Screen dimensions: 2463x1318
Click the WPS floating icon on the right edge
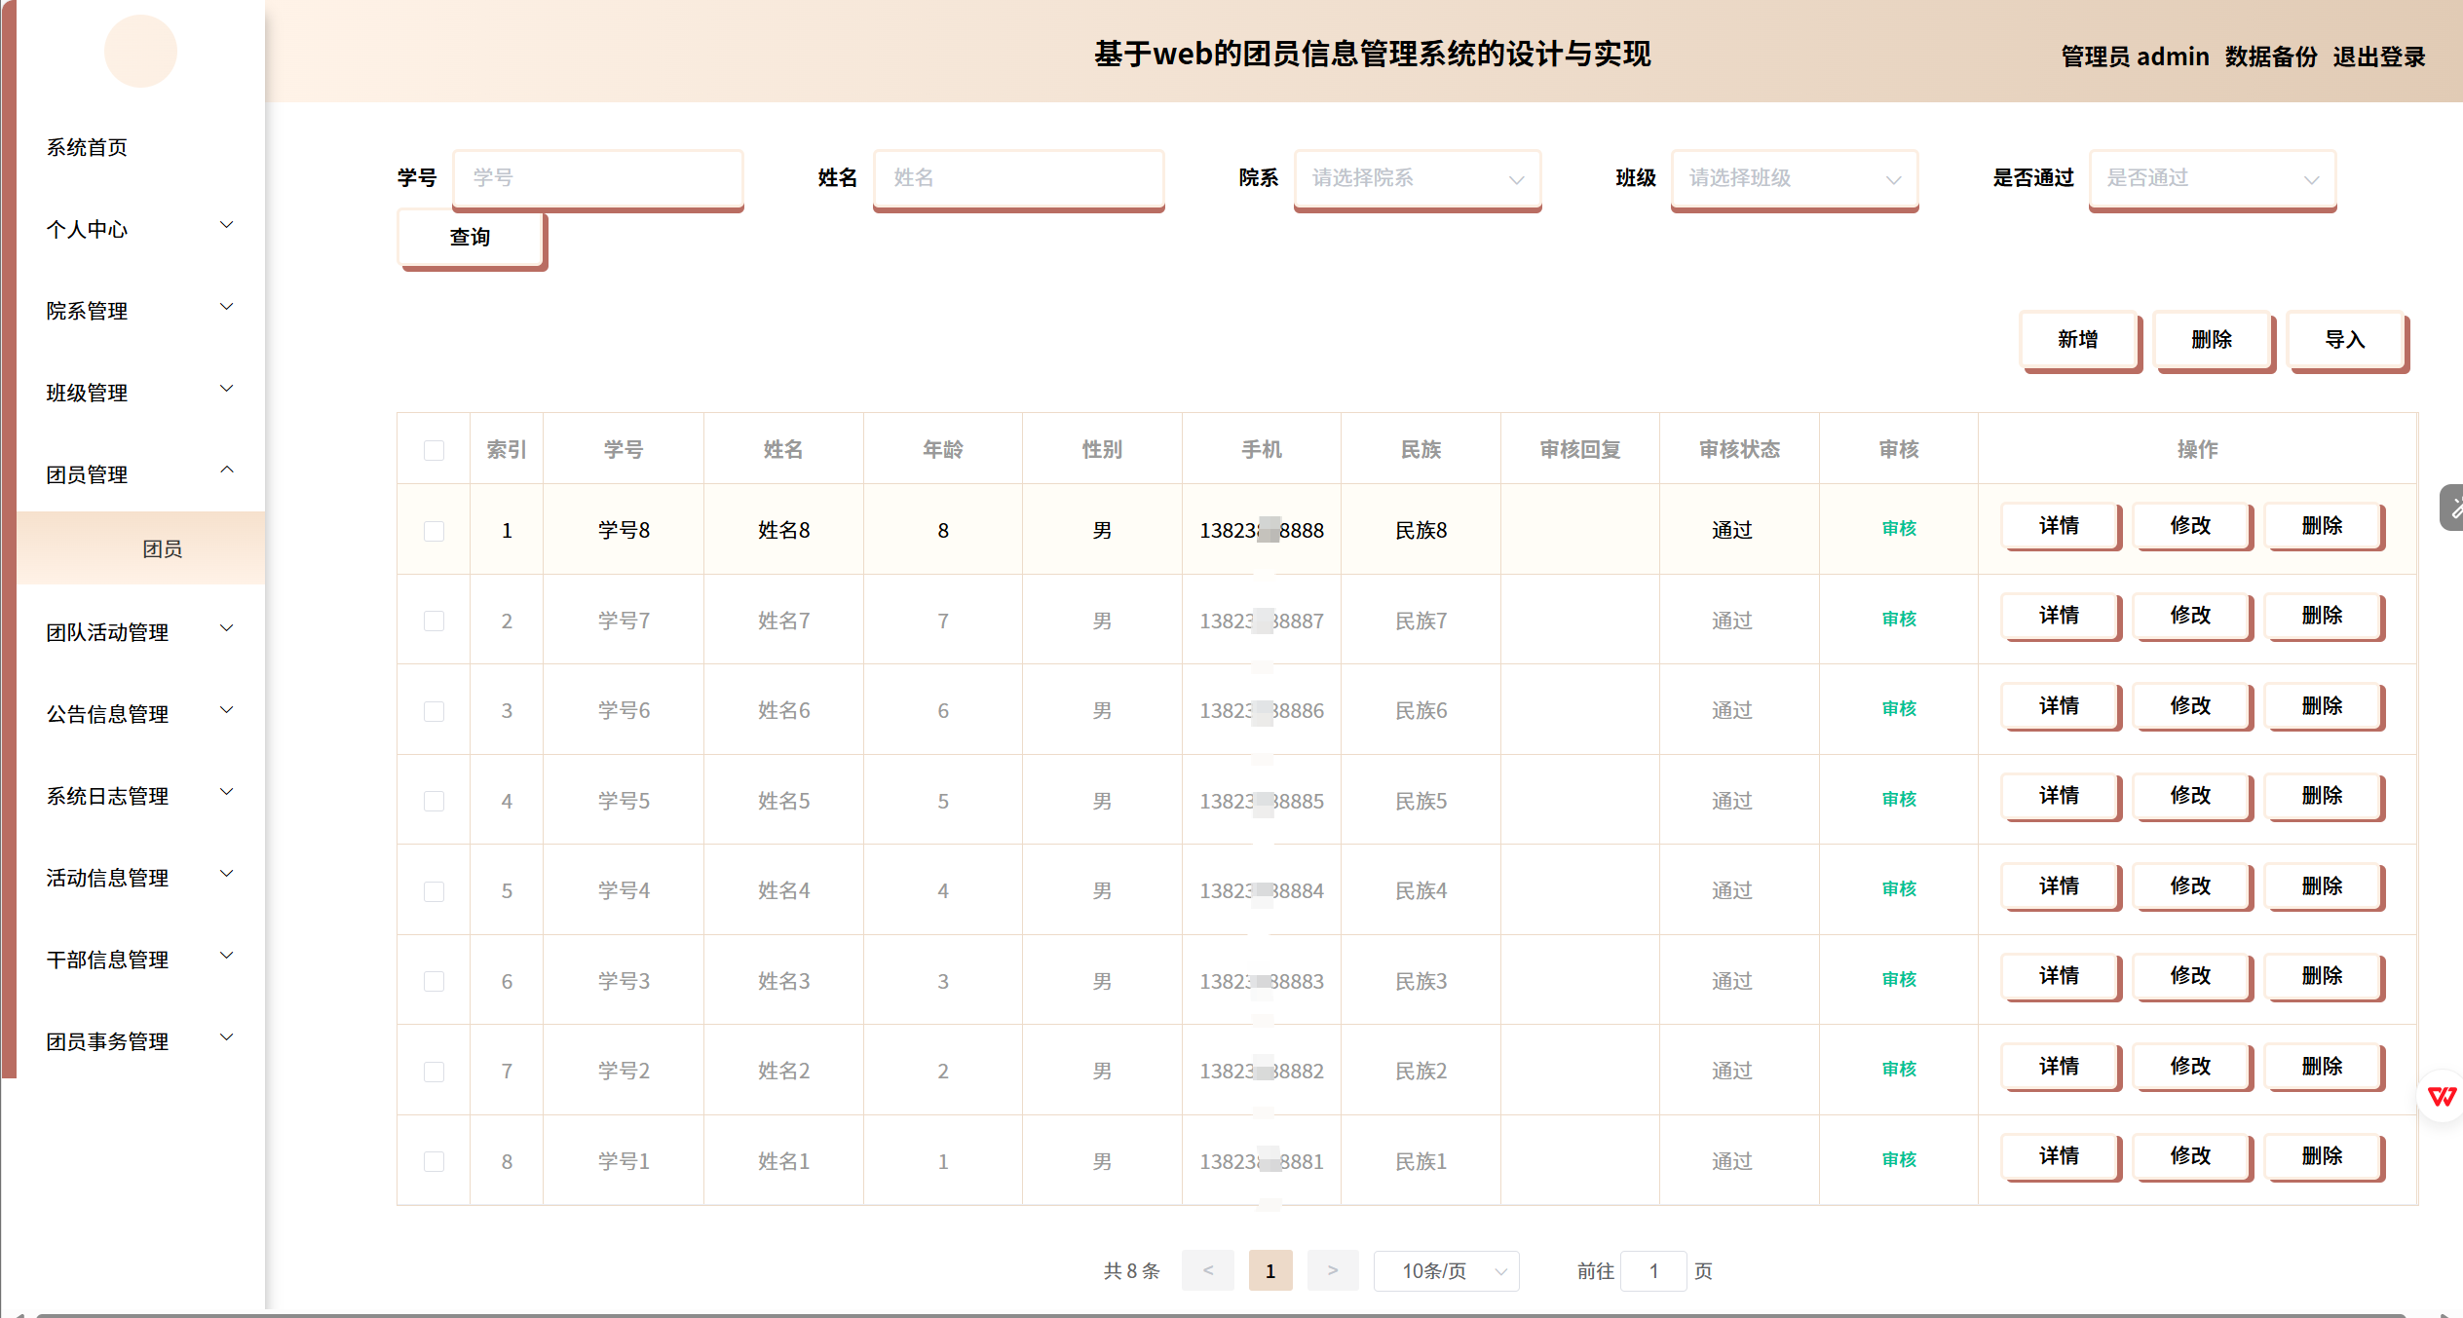click(x=2442, y=1097)
